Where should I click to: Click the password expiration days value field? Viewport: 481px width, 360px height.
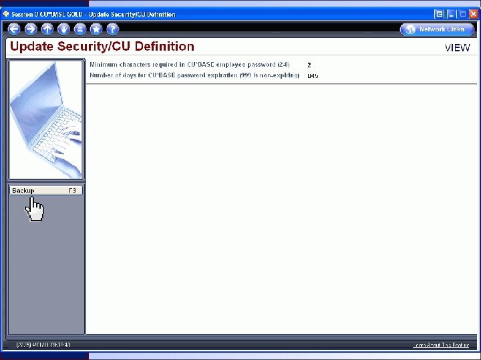point(313,75)
